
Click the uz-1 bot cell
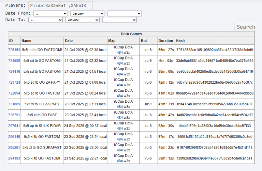click(148, 104)
